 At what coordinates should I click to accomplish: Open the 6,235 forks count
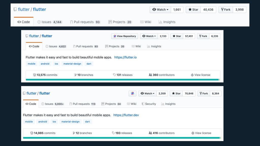pos(215,36)
